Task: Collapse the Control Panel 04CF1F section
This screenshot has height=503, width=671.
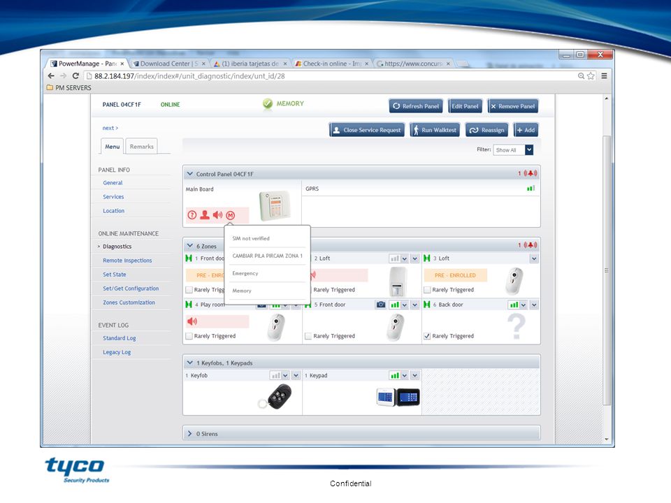Action: [x=190, y=174]
